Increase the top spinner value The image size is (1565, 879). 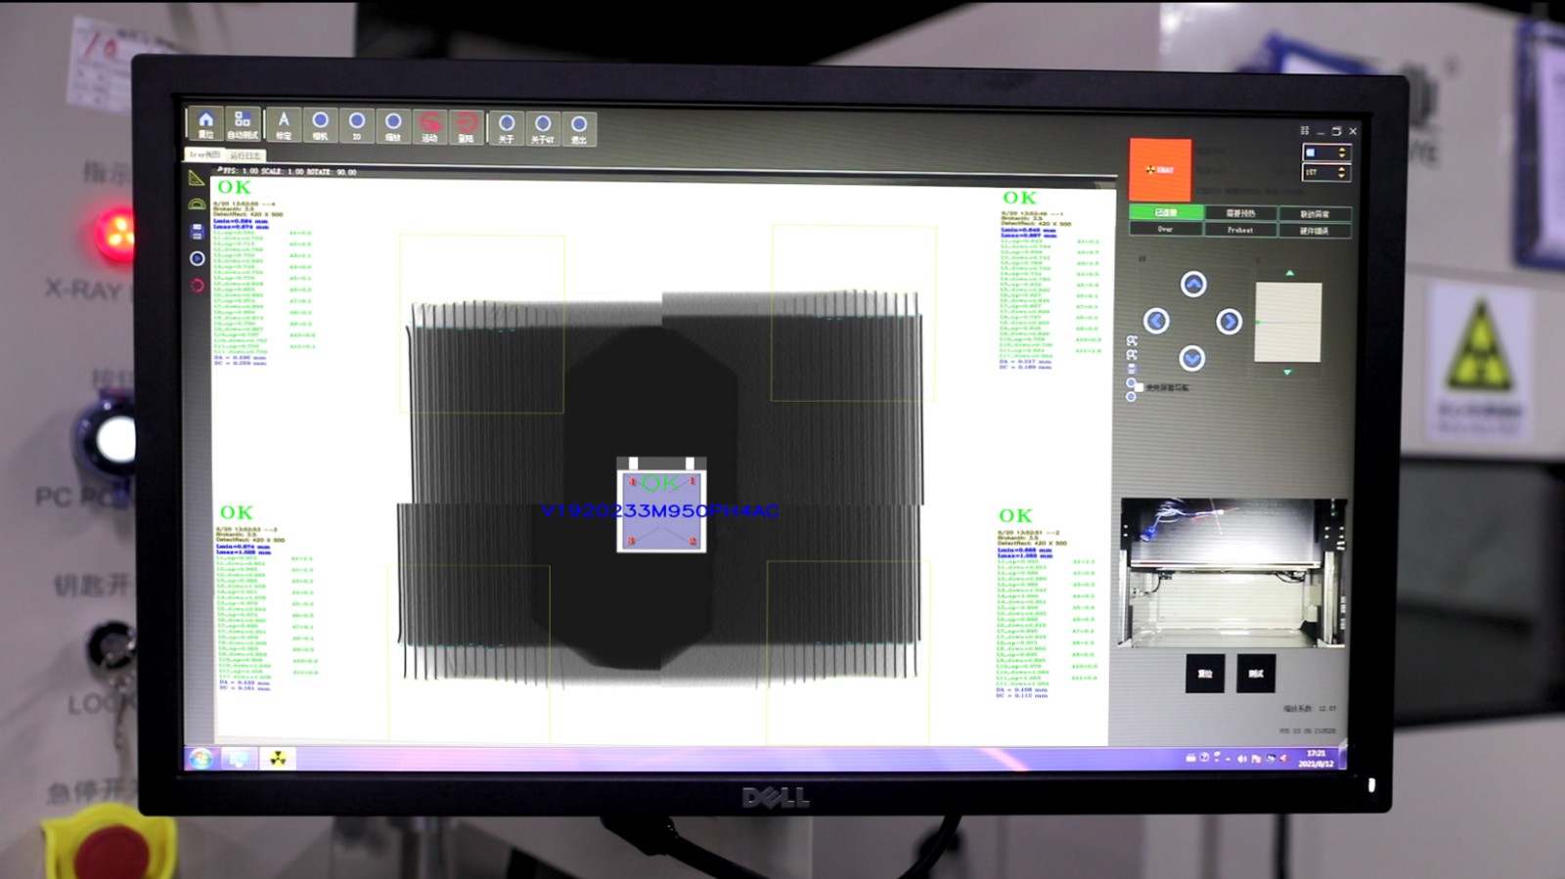coord(1342,149)
